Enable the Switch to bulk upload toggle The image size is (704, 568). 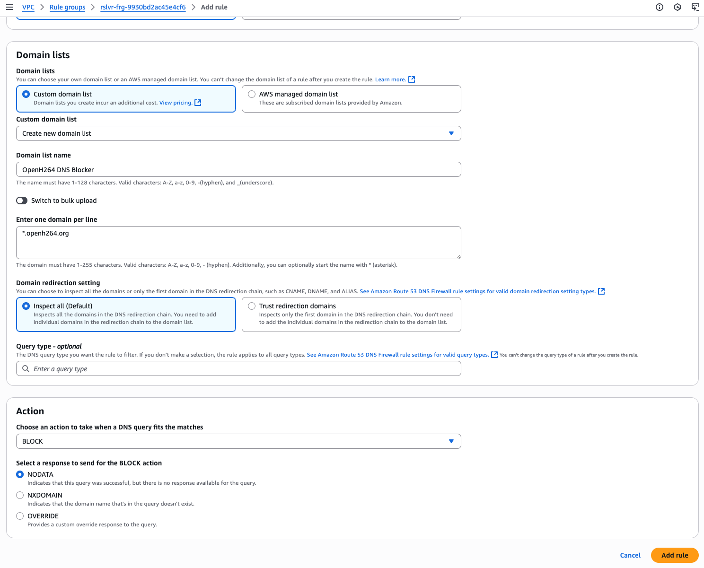pyautogui.click(x=22, y=201)
